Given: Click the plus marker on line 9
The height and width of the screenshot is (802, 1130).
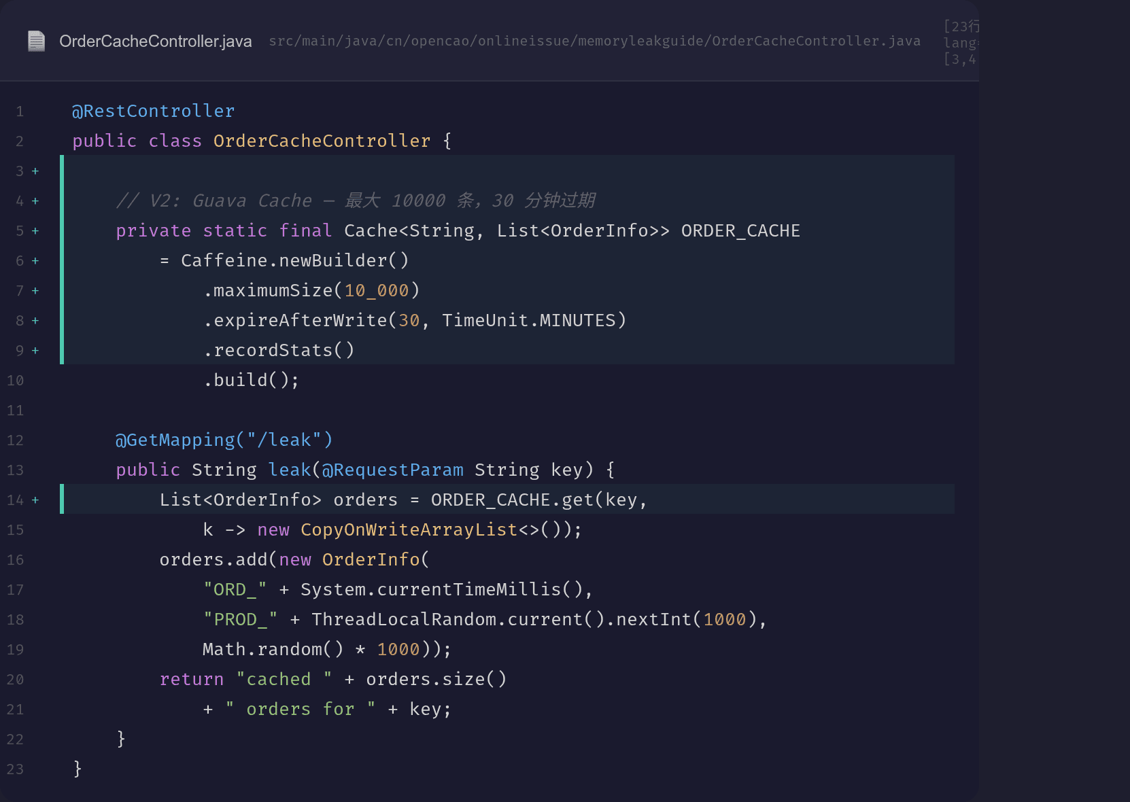Looking at the screenshot, I should pos(35,351).
